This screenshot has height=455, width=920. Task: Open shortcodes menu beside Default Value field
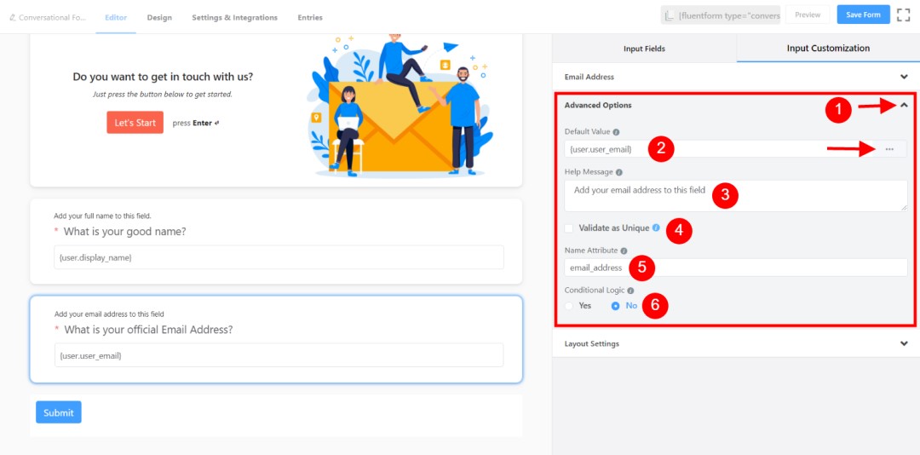tap(889, 149)
